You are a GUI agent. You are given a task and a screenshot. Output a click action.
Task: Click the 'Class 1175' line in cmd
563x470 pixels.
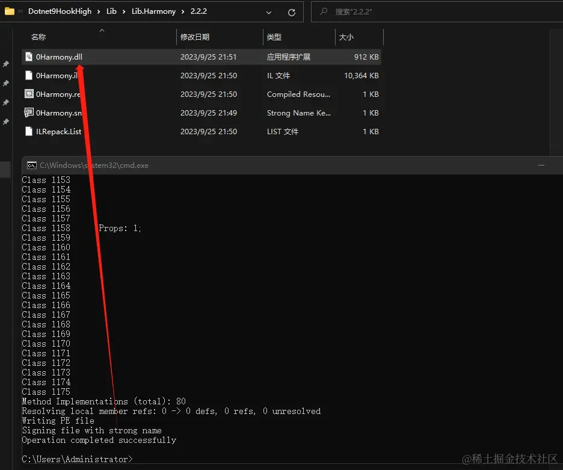pyautogui.click(x=46, y=392)
